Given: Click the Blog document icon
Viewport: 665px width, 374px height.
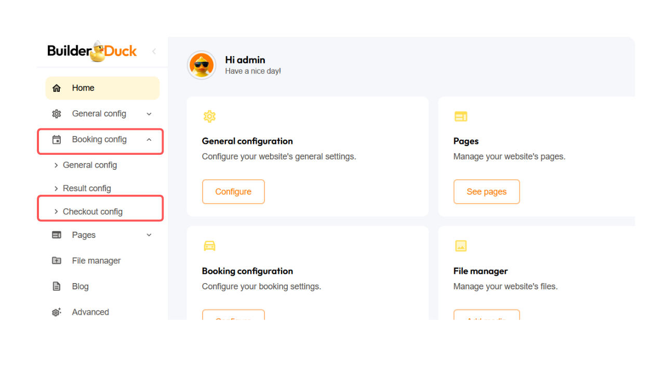Looking at the screenshot, I should coord(57,286).
